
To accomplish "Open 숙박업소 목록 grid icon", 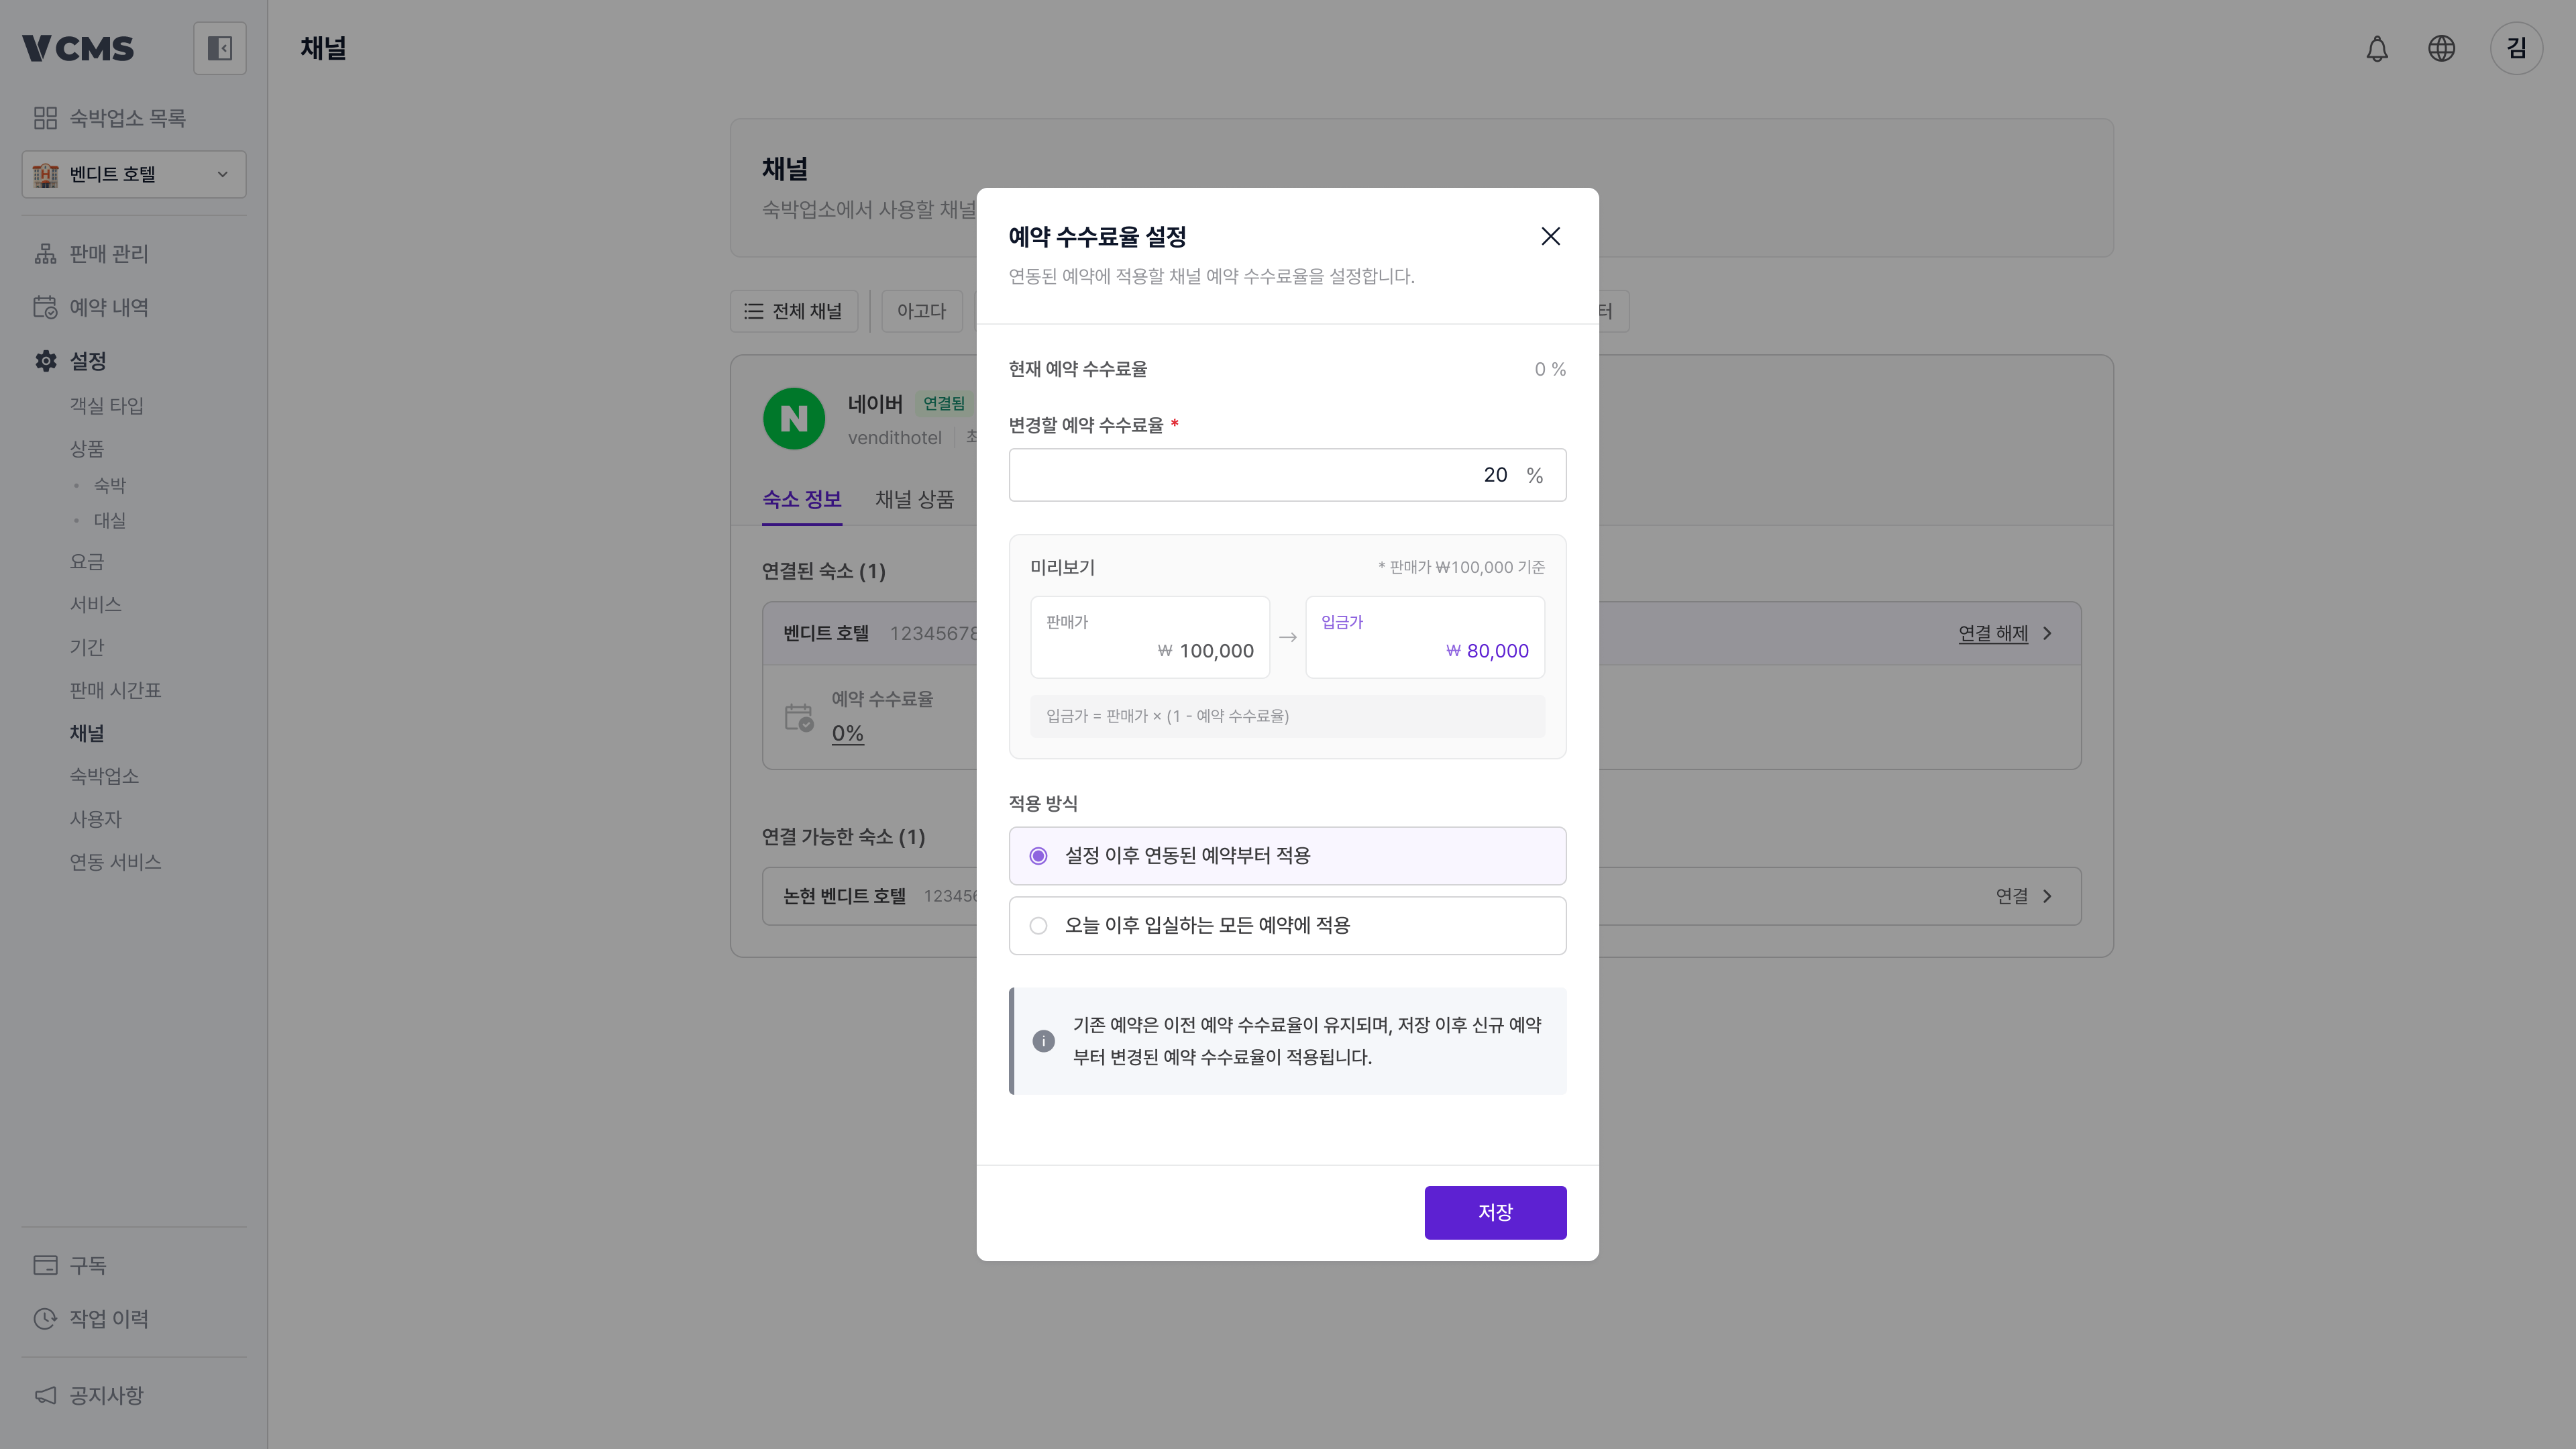I will point(45,118).
